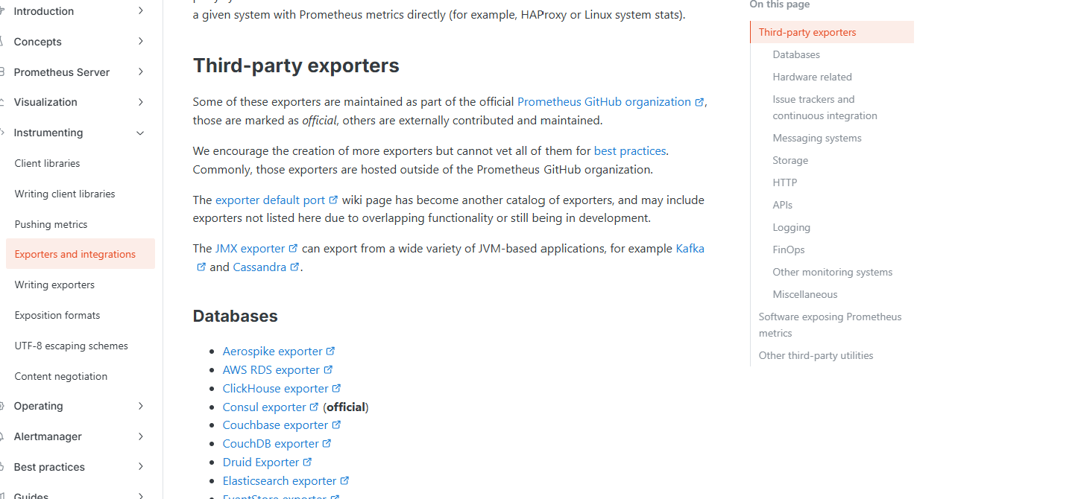Jump to HTTP section in outline
The height and width of the screenshot is (499, 1081).
pyautogui.click(x=785, y=182)
